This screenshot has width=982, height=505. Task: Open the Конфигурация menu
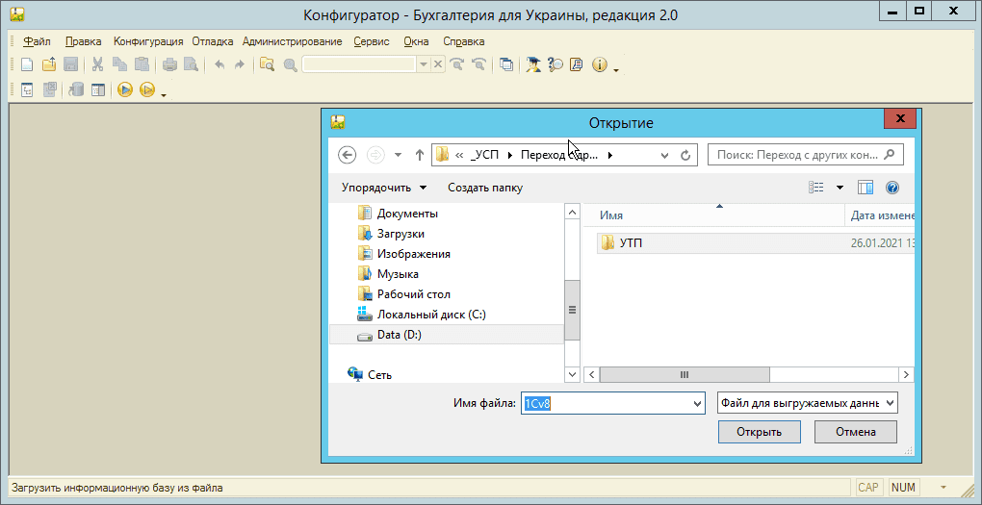click(x=148, y=41)
